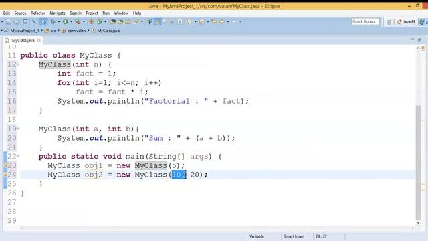428x241 pixels.
Task: Select the MyClass.java editor tab
Action: [22, 40]
